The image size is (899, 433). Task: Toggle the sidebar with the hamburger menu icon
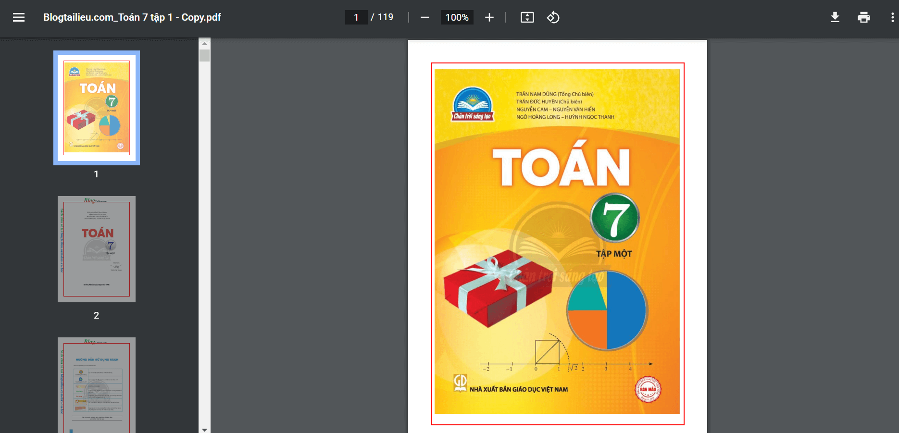19,17
